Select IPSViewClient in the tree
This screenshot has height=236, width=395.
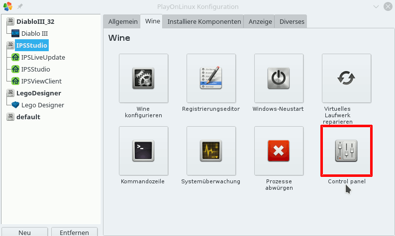tap(41, 81)
